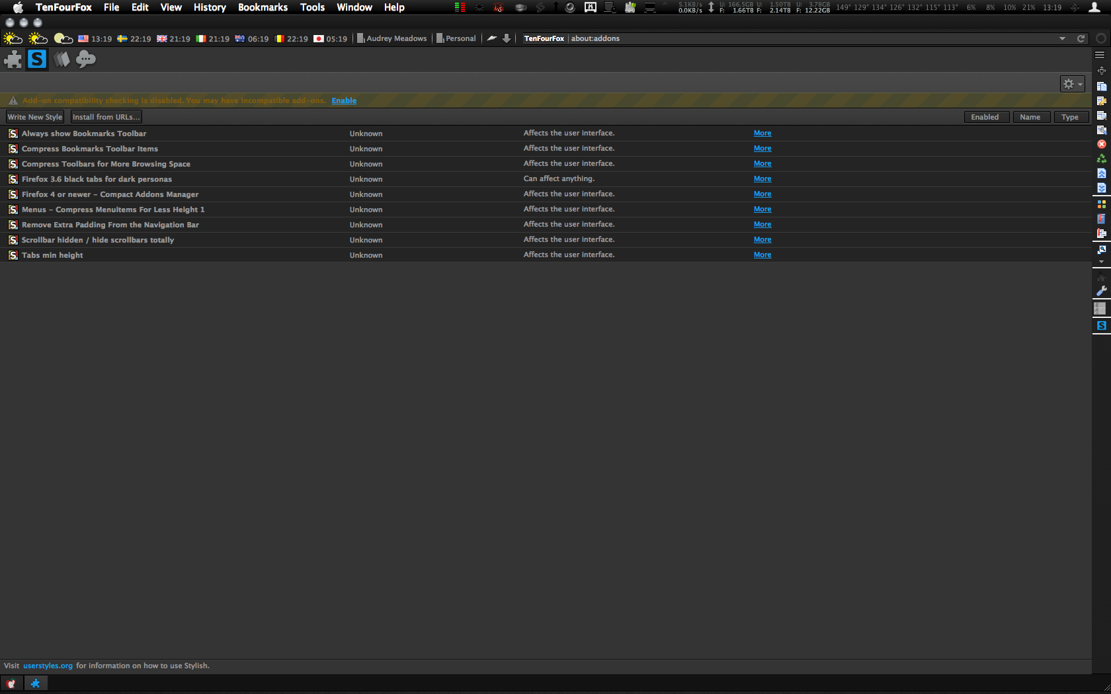
Task: Click the first sunny weather forecast icon
Action: (x=13, y=38)
